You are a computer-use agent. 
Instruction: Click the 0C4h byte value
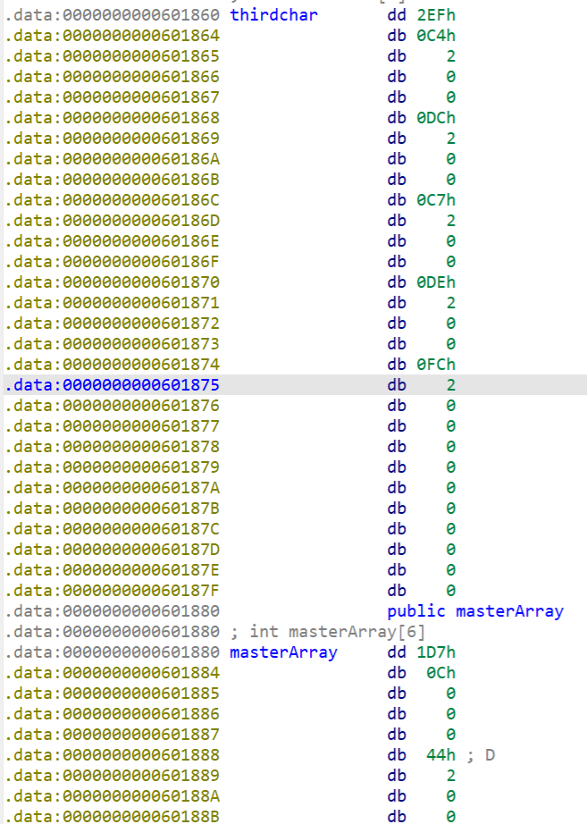pyautogui.click(x=433, y=36)
